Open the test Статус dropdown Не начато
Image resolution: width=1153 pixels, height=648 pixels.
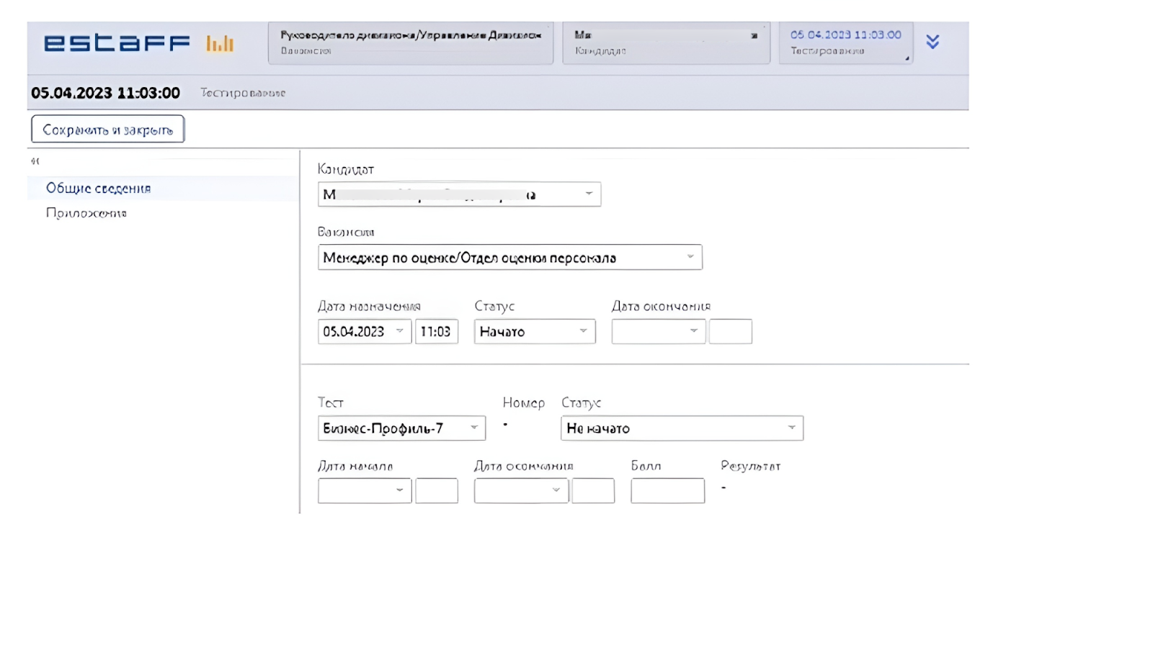coord(682,428)
